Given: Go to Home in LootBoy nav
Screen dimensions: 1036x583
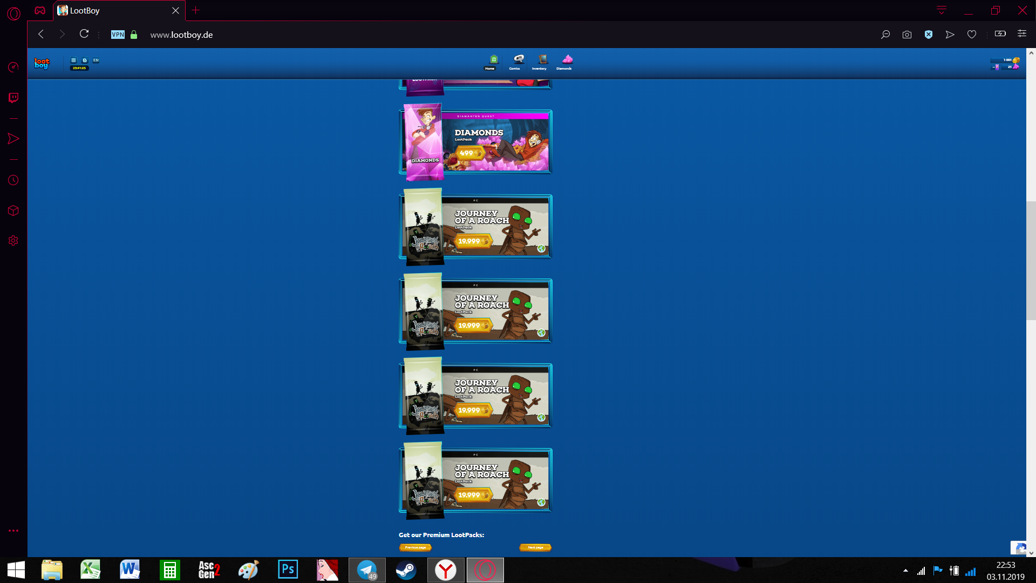Looking at the screenshot, I should tap(490, 63).
